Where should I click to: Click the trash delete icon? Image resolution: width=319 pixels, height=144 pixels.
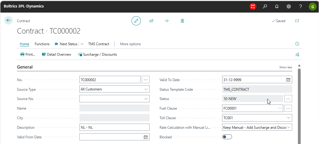point(182,21)
